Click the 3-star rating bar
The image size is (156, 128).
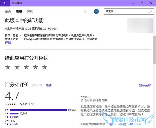coord(10,117)
